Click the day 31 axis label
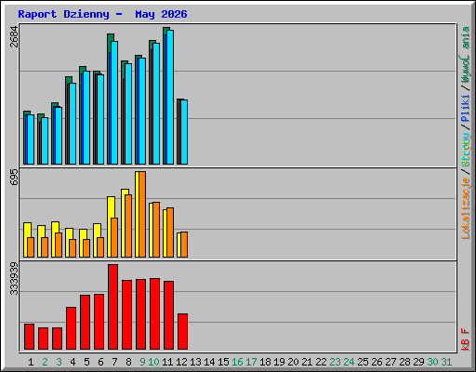The width and height of the screenshot is (476, 372). [x=446, y=362]
